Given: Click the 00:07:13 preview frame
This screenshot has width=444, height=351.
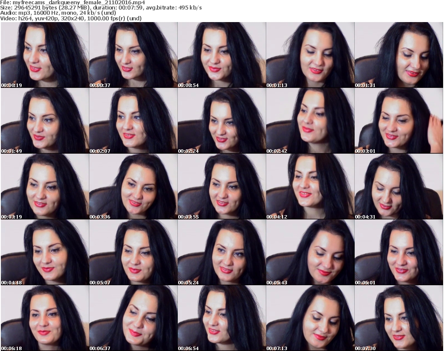Looking at the screenshot, I should tap(310, 318).
